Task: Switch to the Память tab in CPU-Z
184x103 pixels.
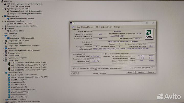Action: [x=91, y=27]
